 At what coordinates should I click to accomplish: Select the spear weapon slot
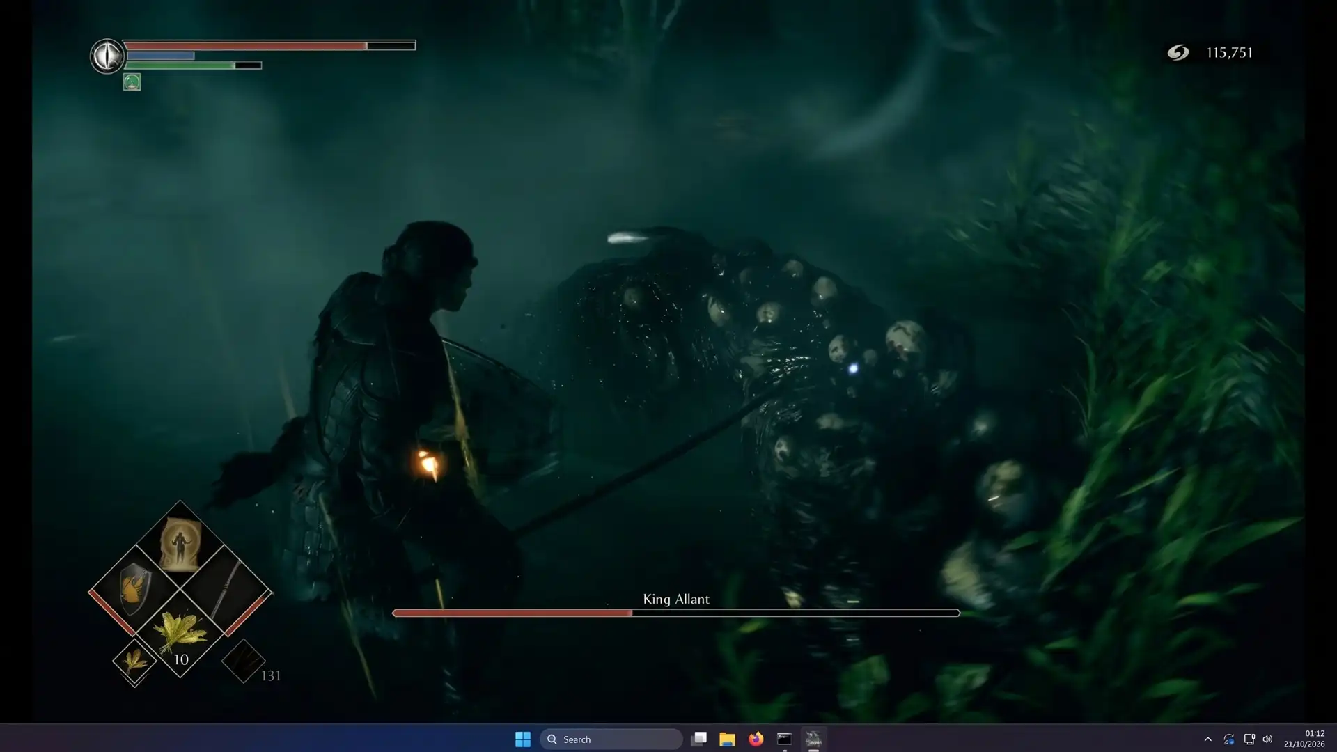pyautogui.click(x=226, y=589)
